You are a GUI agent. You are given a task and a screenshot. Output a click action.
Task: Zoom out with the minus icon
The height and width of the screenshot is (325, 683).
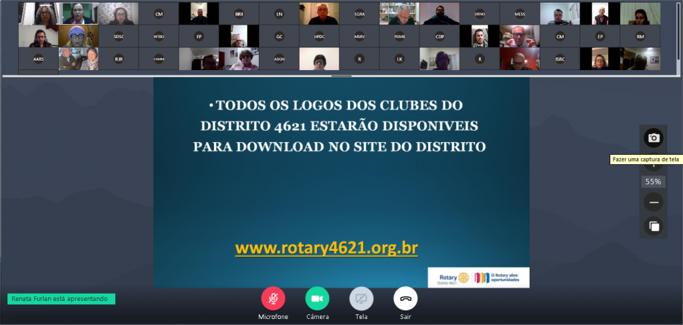[x=654, y=202]
